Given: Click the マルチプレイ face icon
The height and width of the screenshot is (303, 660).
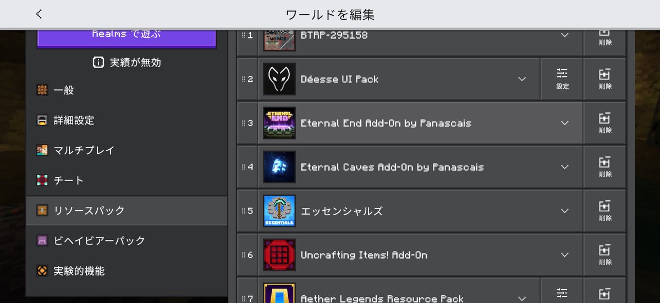Looking at the screenshot, I should [42, 150].
